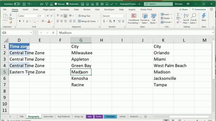Viewport: 216px width, 121px height.
Task: Click the Accounting Number Format dollar icon
Action: pos(104,21)
